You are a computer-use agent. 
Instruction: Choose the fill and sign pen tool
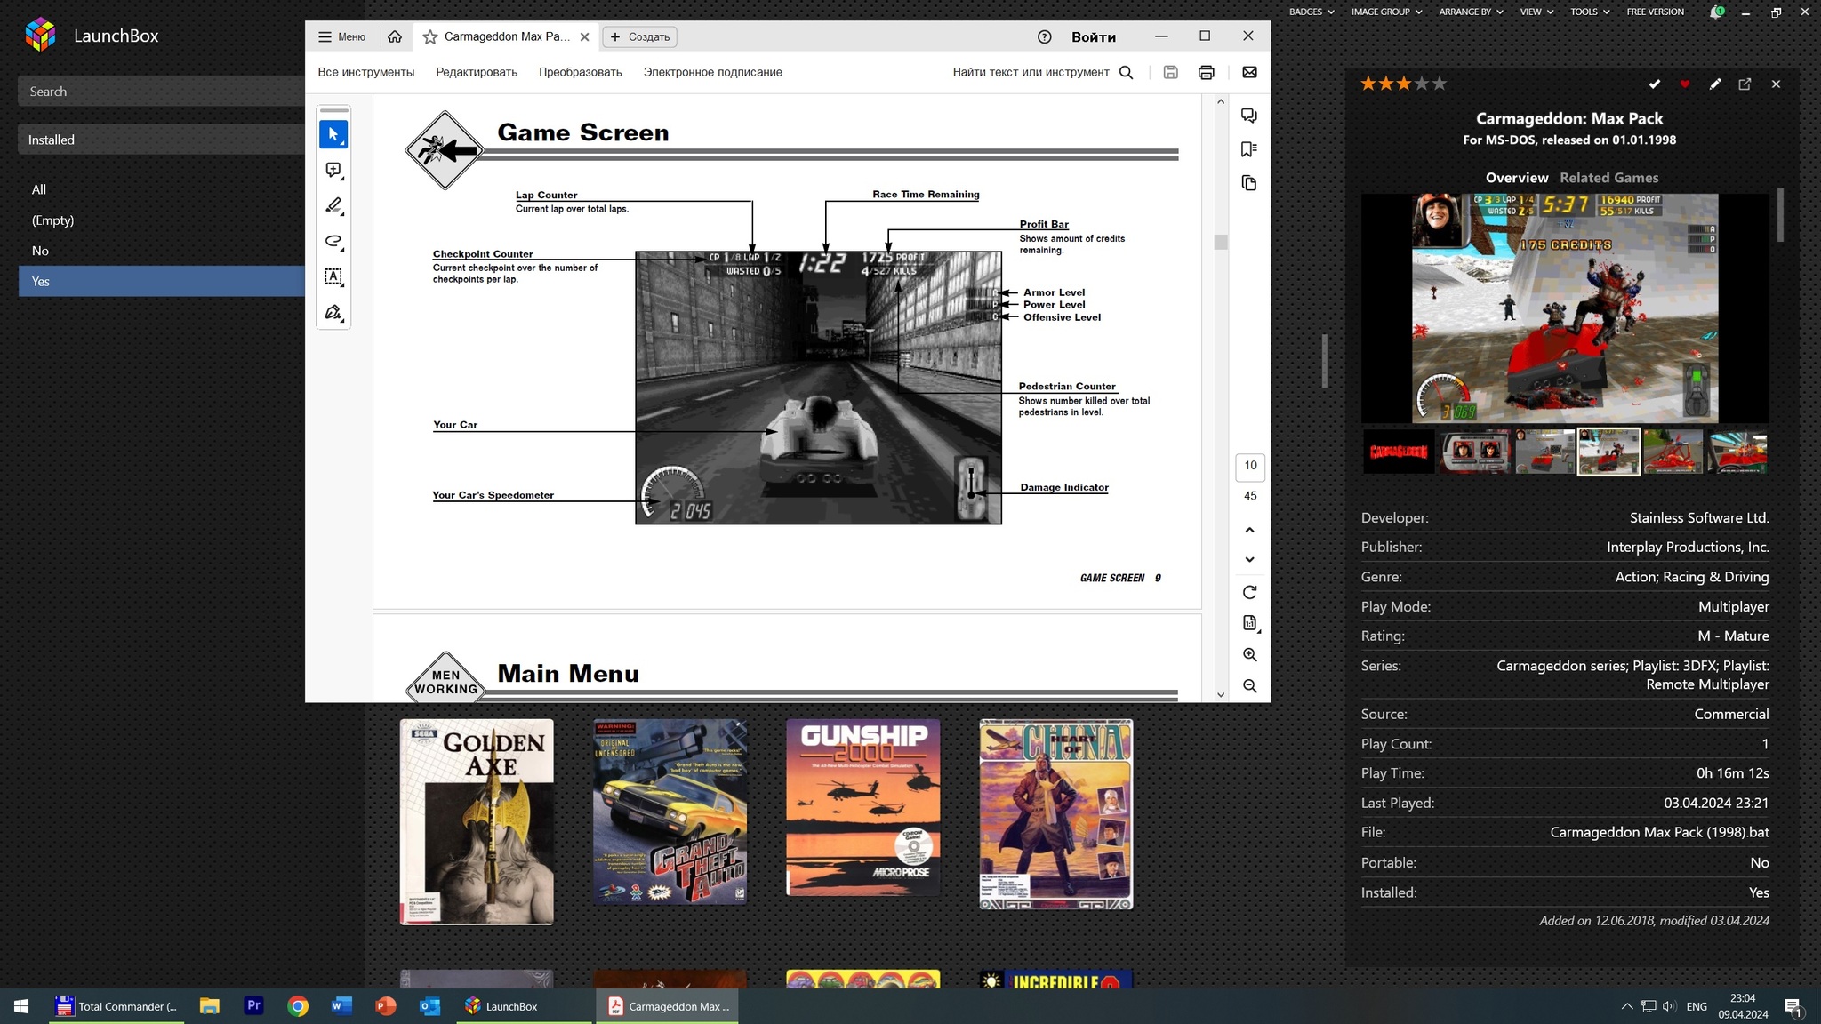click(333, 312)
